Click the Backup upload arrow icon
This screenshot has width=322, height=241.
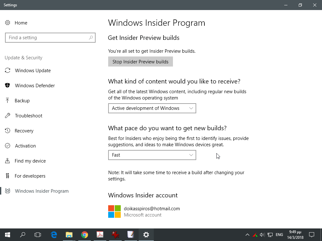[8, 101]
